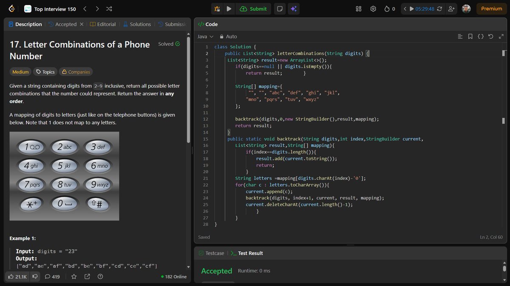
Task: Click inside code editor line 12
Action: [307, 119]
